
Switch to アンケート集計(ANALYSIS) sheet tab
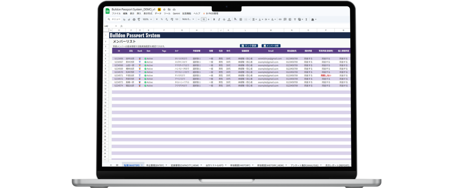tap(305, 165)
